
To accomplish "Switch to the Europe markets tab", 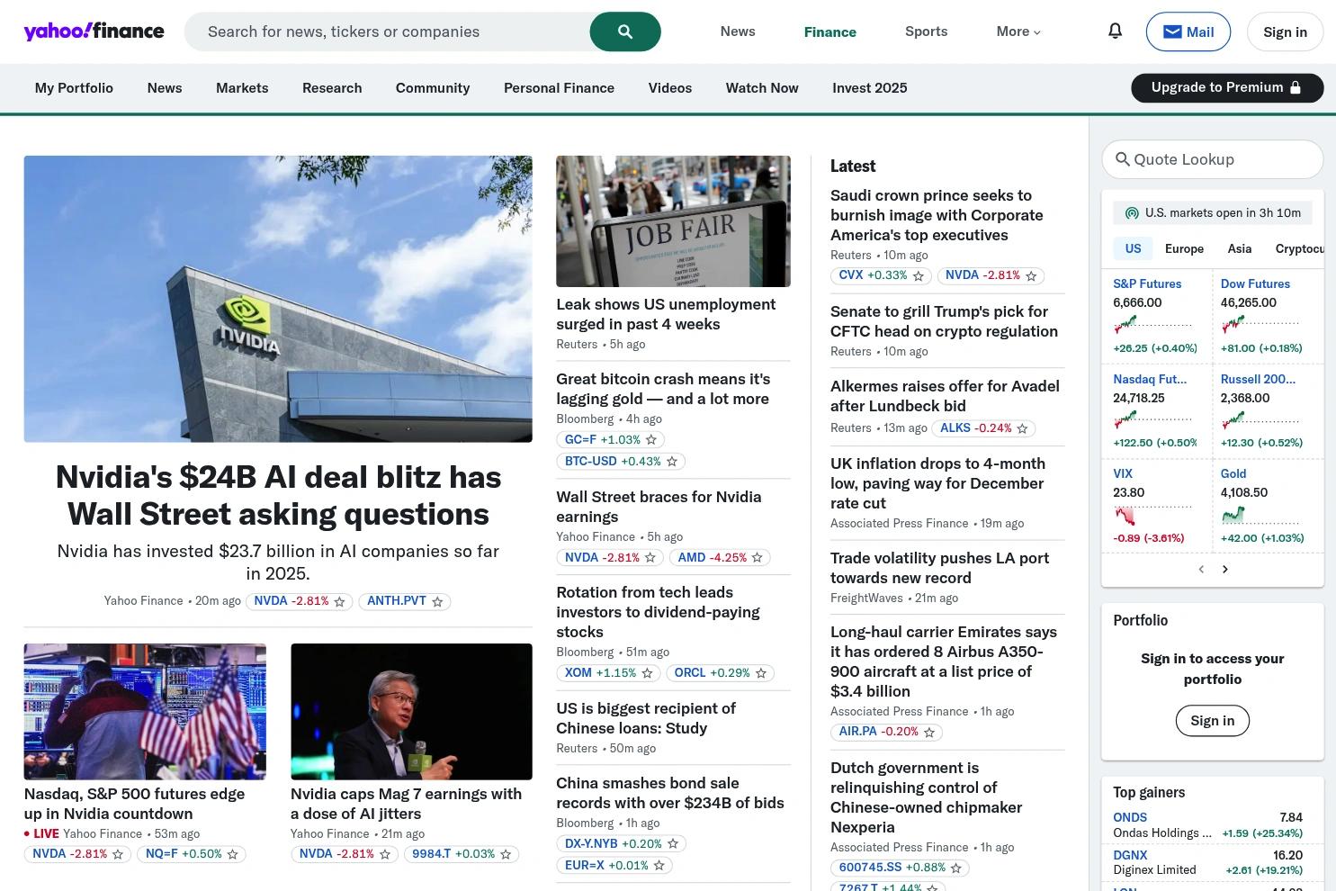I will (x=1184, y=249).
